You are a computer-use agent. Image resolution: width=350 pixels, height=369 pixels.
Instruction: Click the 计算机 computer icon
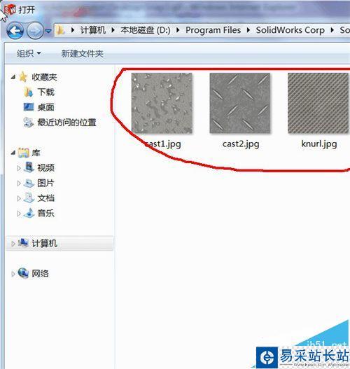(x=23, y=243)
